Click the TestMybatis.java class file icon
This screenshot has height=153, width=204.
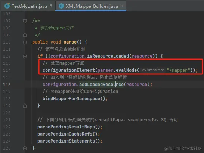click(7, 6)
